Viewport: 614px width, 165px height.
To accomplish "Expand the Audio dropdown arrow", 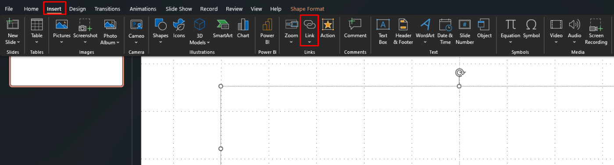I will click(x=575, y=42).
